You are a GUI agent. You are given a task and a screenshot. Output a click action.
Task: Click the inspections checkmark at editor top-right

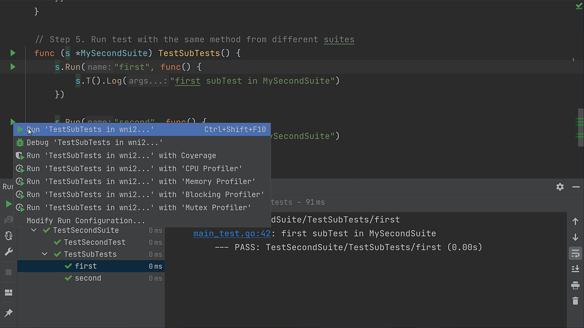pyautogui.click(x=579, y=6)
